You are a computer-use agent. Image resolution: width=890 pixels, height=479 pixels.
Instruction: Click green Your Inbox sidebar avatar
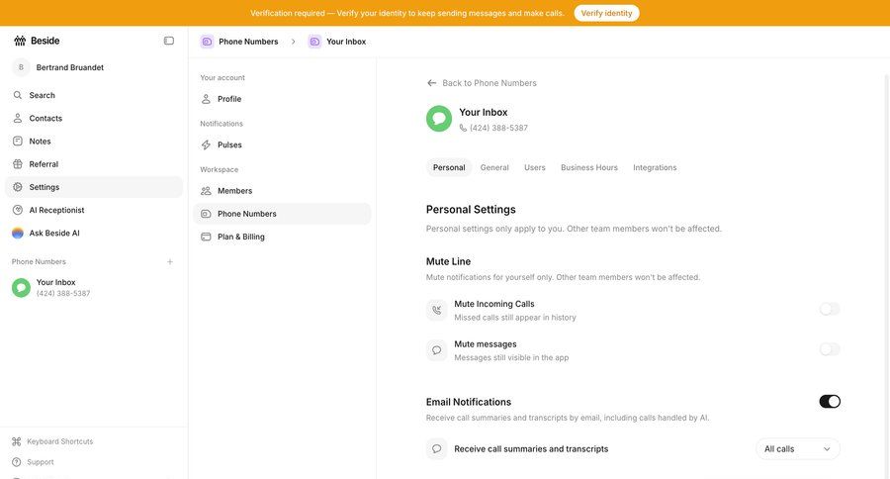21,288
